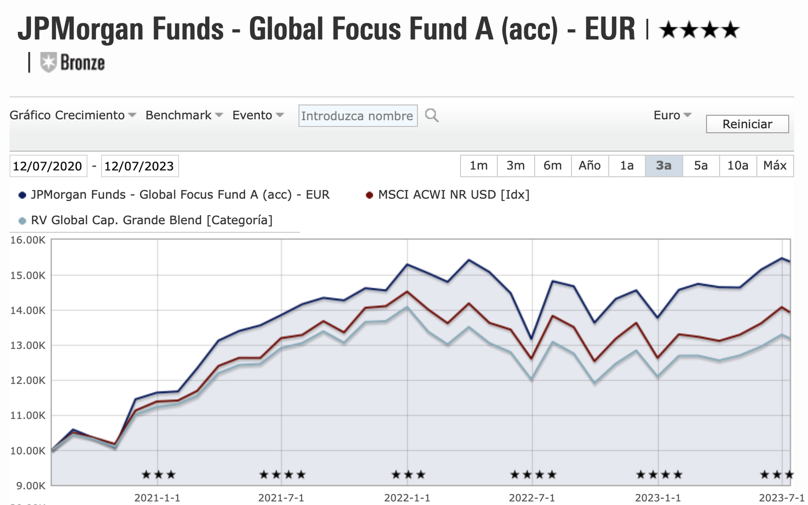This screenshot has width=808, height=505.
Task: Select the Máx time range tab
Action: click(775, 166)
